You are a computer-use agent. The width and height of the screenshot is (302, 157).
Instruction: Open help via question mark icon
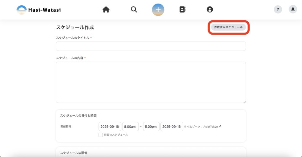(278, 9)
